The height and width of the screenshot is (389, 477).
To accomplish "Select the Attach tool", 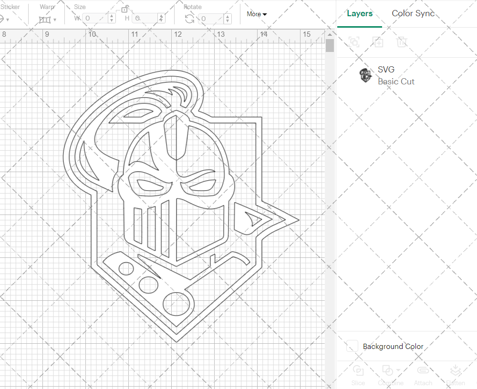I will point(423,376).
